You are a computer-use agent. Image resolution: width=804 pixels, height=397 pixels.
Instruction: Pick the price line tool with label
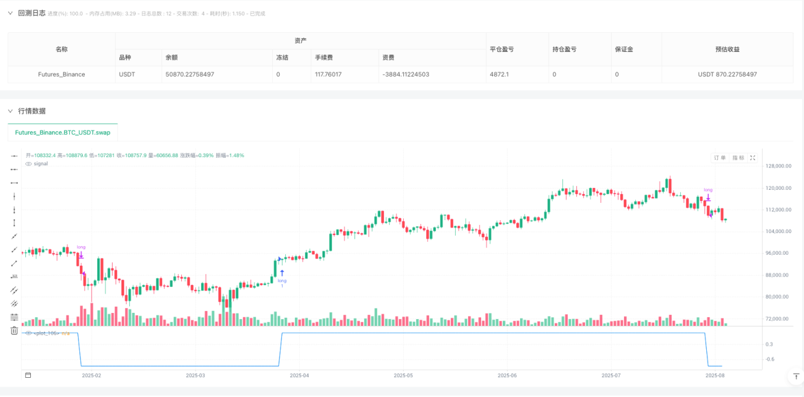[14, 276]
